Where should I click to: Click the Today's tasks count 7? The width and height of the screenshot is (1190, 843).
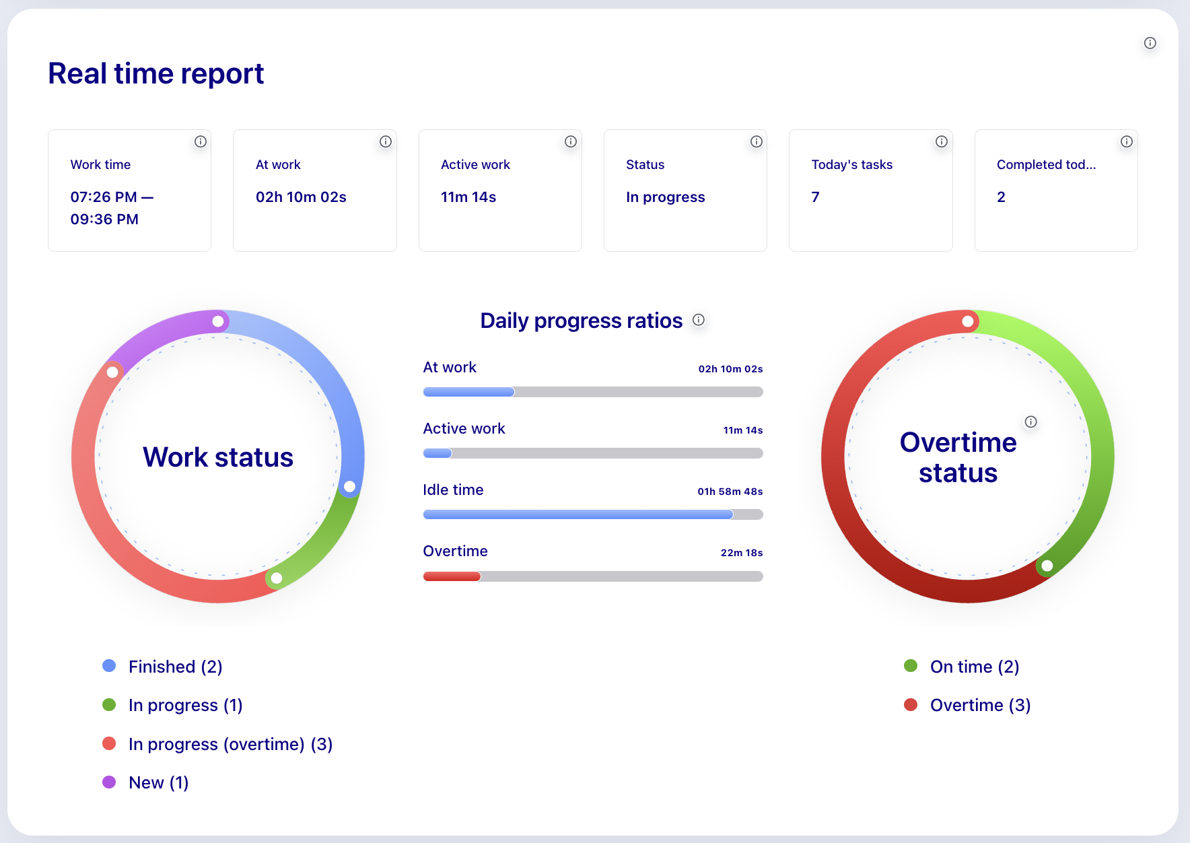click(x=815, y=197)
